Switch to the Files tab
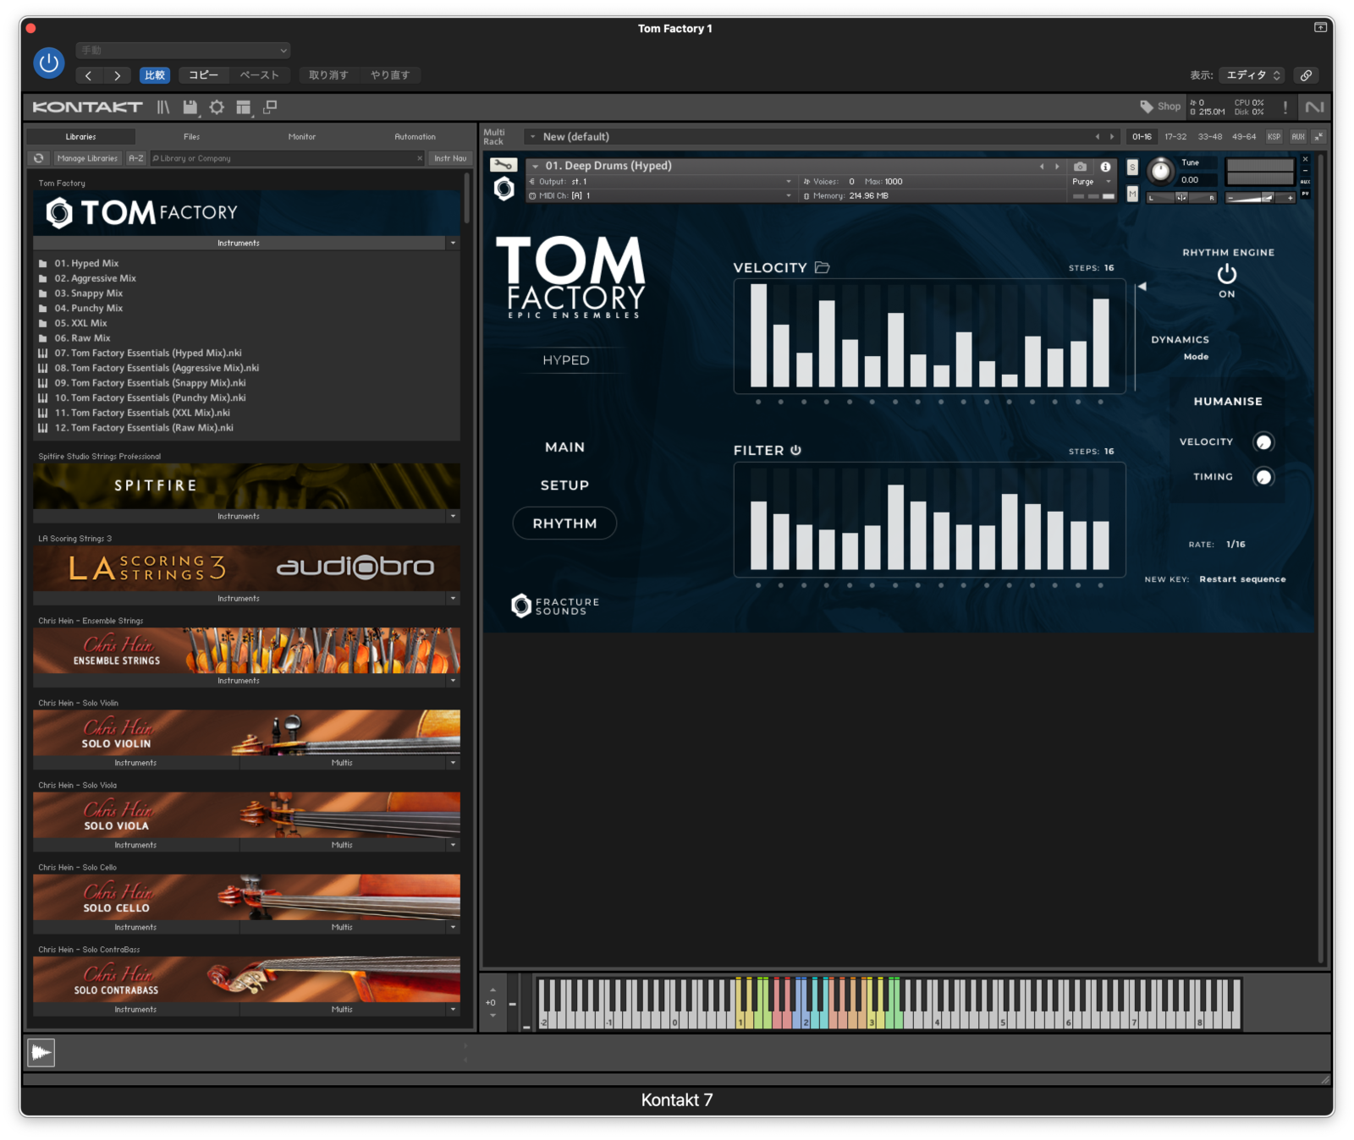Viewport: 1354px width, 1140px height. [x=191, y=137]
